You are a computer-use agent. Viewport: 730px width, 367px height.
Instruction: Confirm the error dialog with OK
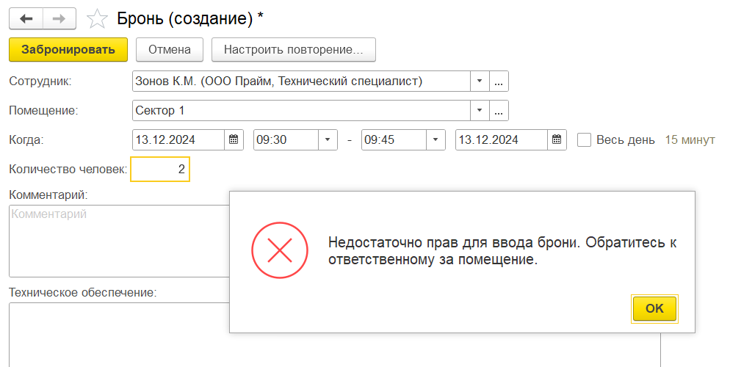[x=654, y=309]
